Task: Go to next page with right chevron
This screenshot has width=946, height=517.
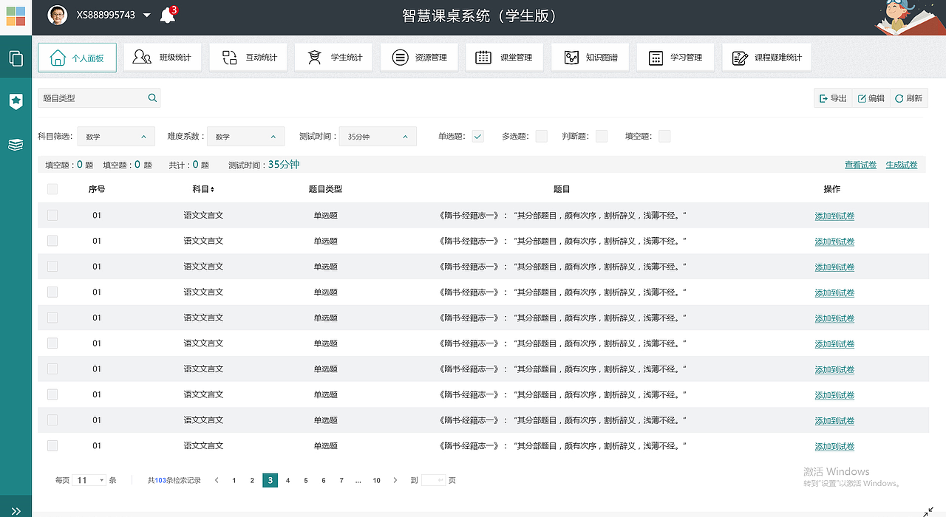Action: point(395,481)
